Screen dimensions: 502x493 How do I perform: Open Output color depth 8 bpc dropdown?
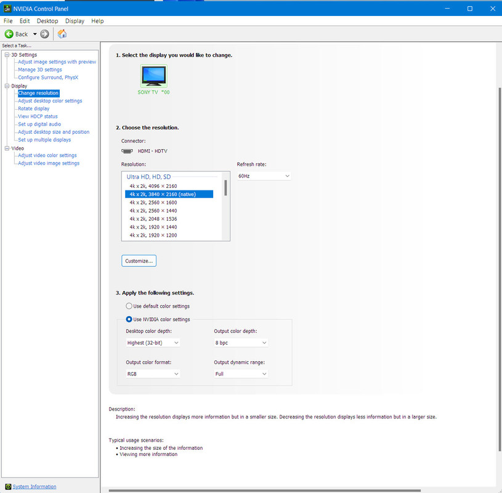pos(241,343)
